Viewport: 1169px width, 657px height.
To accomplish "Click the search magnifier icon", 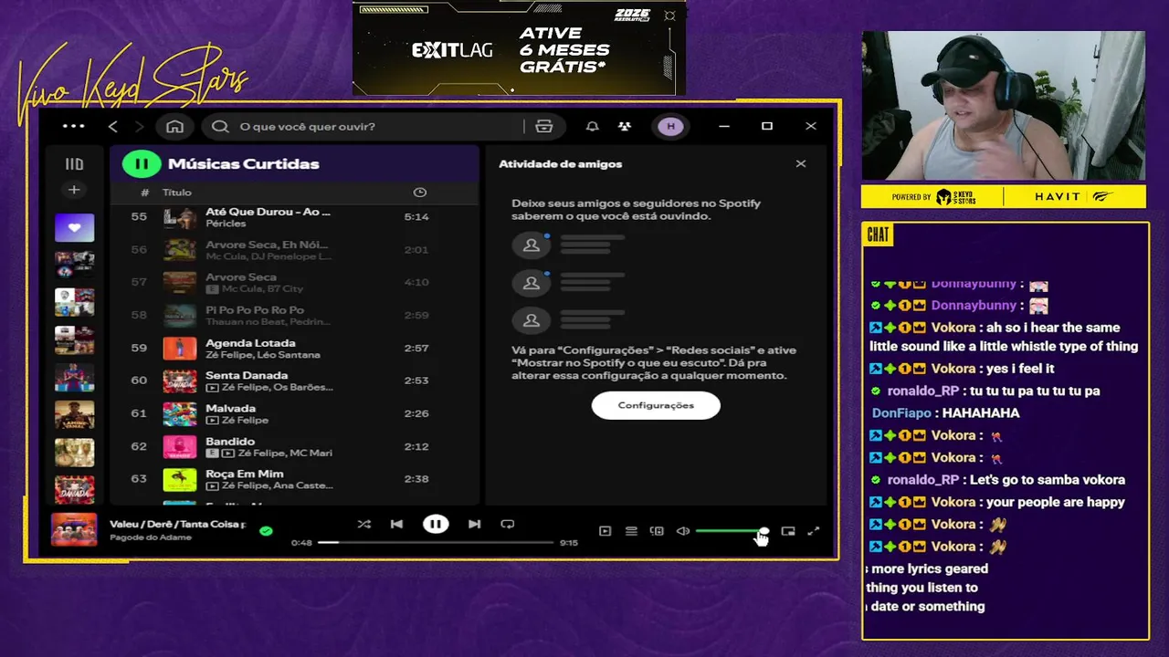I will 220,126.
